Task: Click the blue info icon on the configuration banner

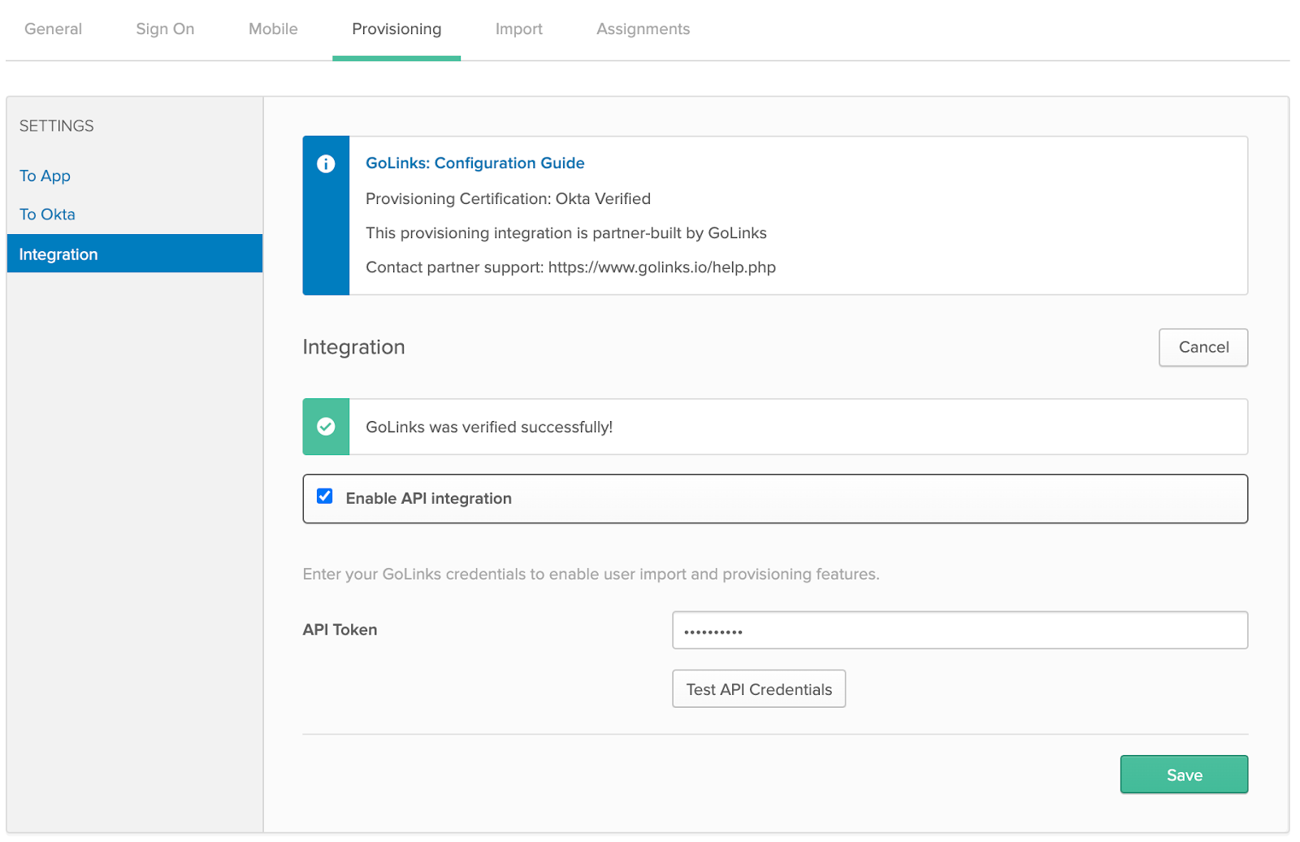Action: point(326,163)
